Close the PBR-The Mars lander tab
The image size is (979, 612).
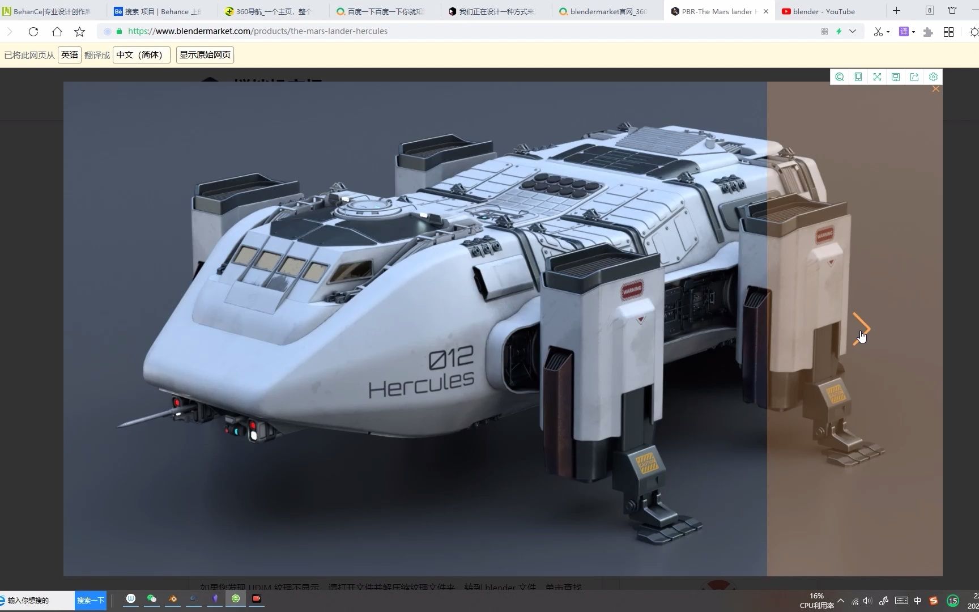tap(766, 11)
